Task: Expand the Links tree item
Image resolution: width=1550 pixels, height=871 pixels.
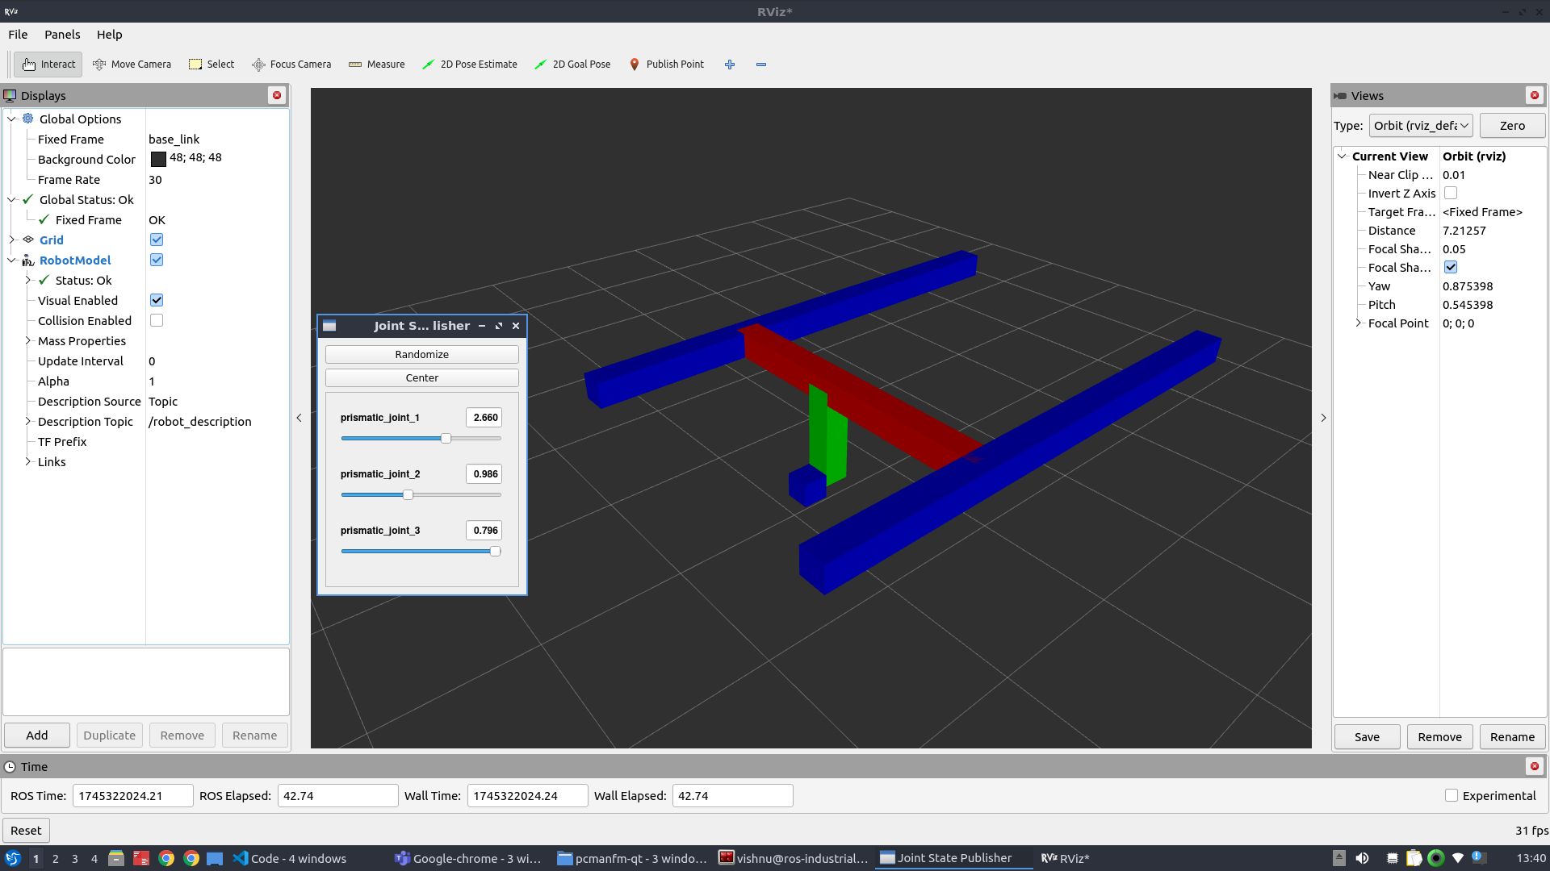Action: pos(28,462)
